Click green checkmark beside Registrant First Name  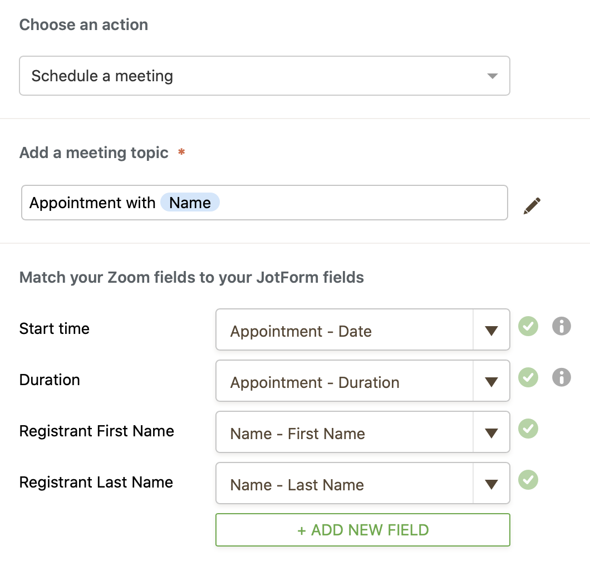coord(528,428)
